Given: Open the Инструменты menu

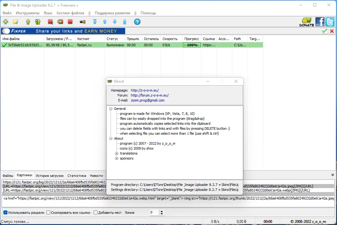Looking at the screenshot, I should pyautogui.click(x=28, y=13).
